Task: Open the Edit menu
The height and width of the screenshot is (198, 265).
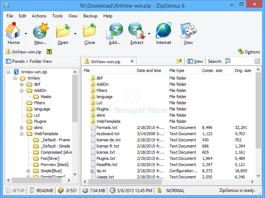Action: click(x=22, y=16)
